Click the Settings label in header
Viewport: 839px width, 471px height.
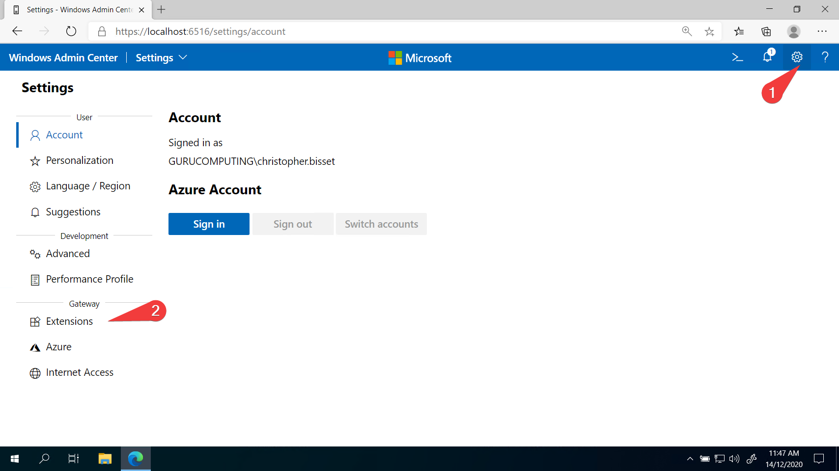point(154,57)
